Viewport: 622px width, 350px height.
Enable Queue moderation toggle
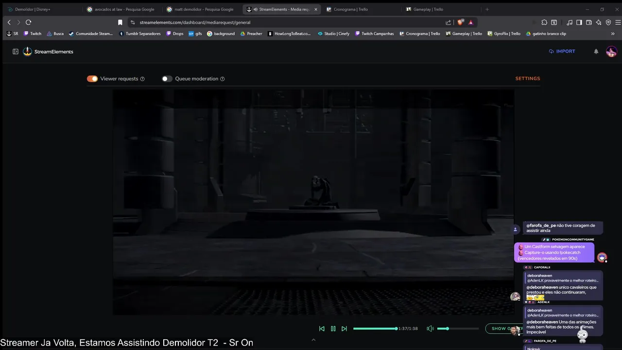167,79
